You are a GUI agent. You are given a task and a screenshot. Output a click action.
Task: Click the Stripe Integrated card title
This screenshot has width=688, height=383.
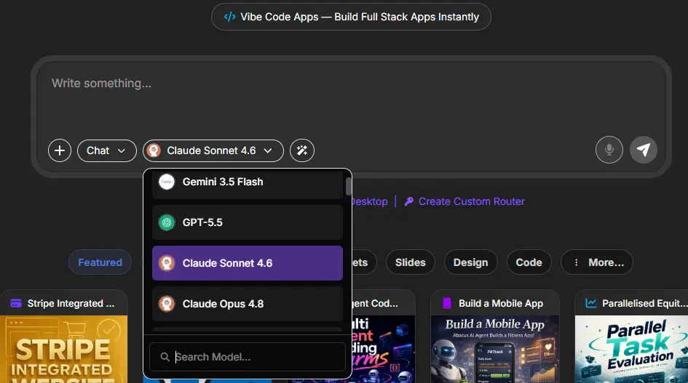pos(71,303)
